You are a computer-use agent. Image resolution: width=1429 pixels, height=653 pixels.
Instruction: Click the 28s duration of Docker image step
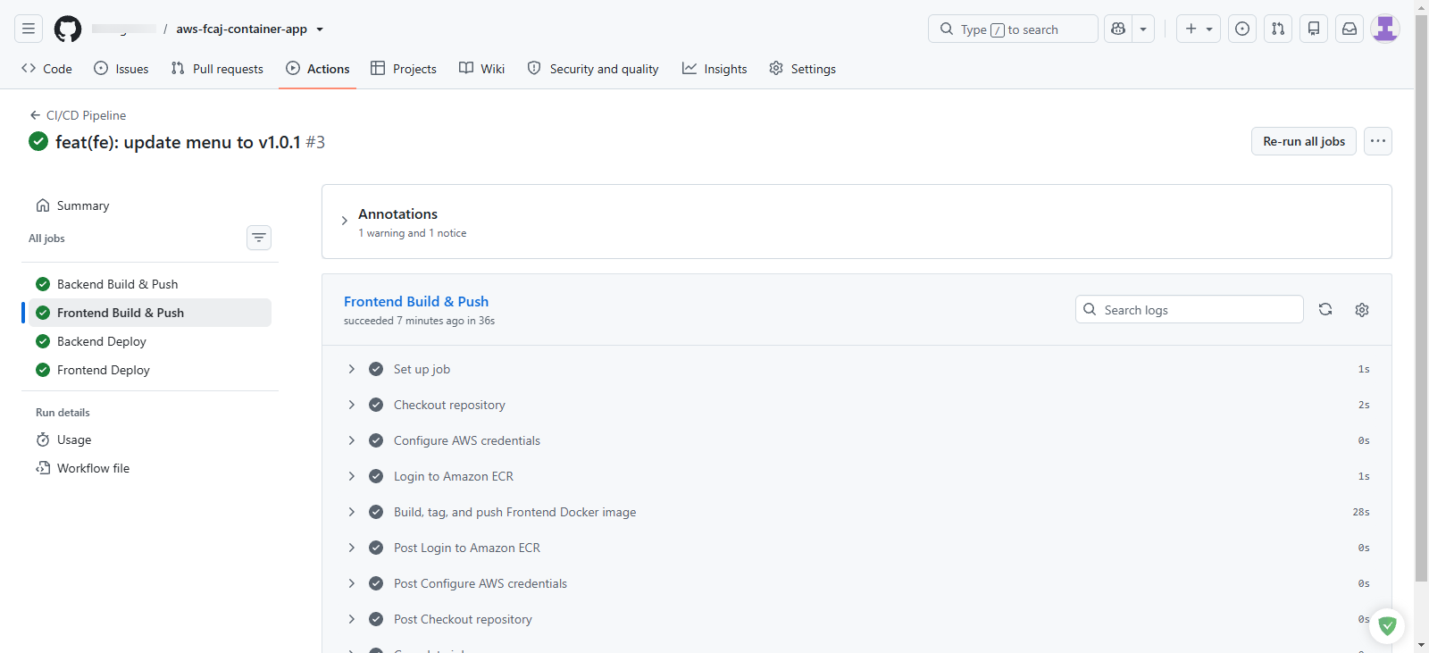click(1361, 512)
